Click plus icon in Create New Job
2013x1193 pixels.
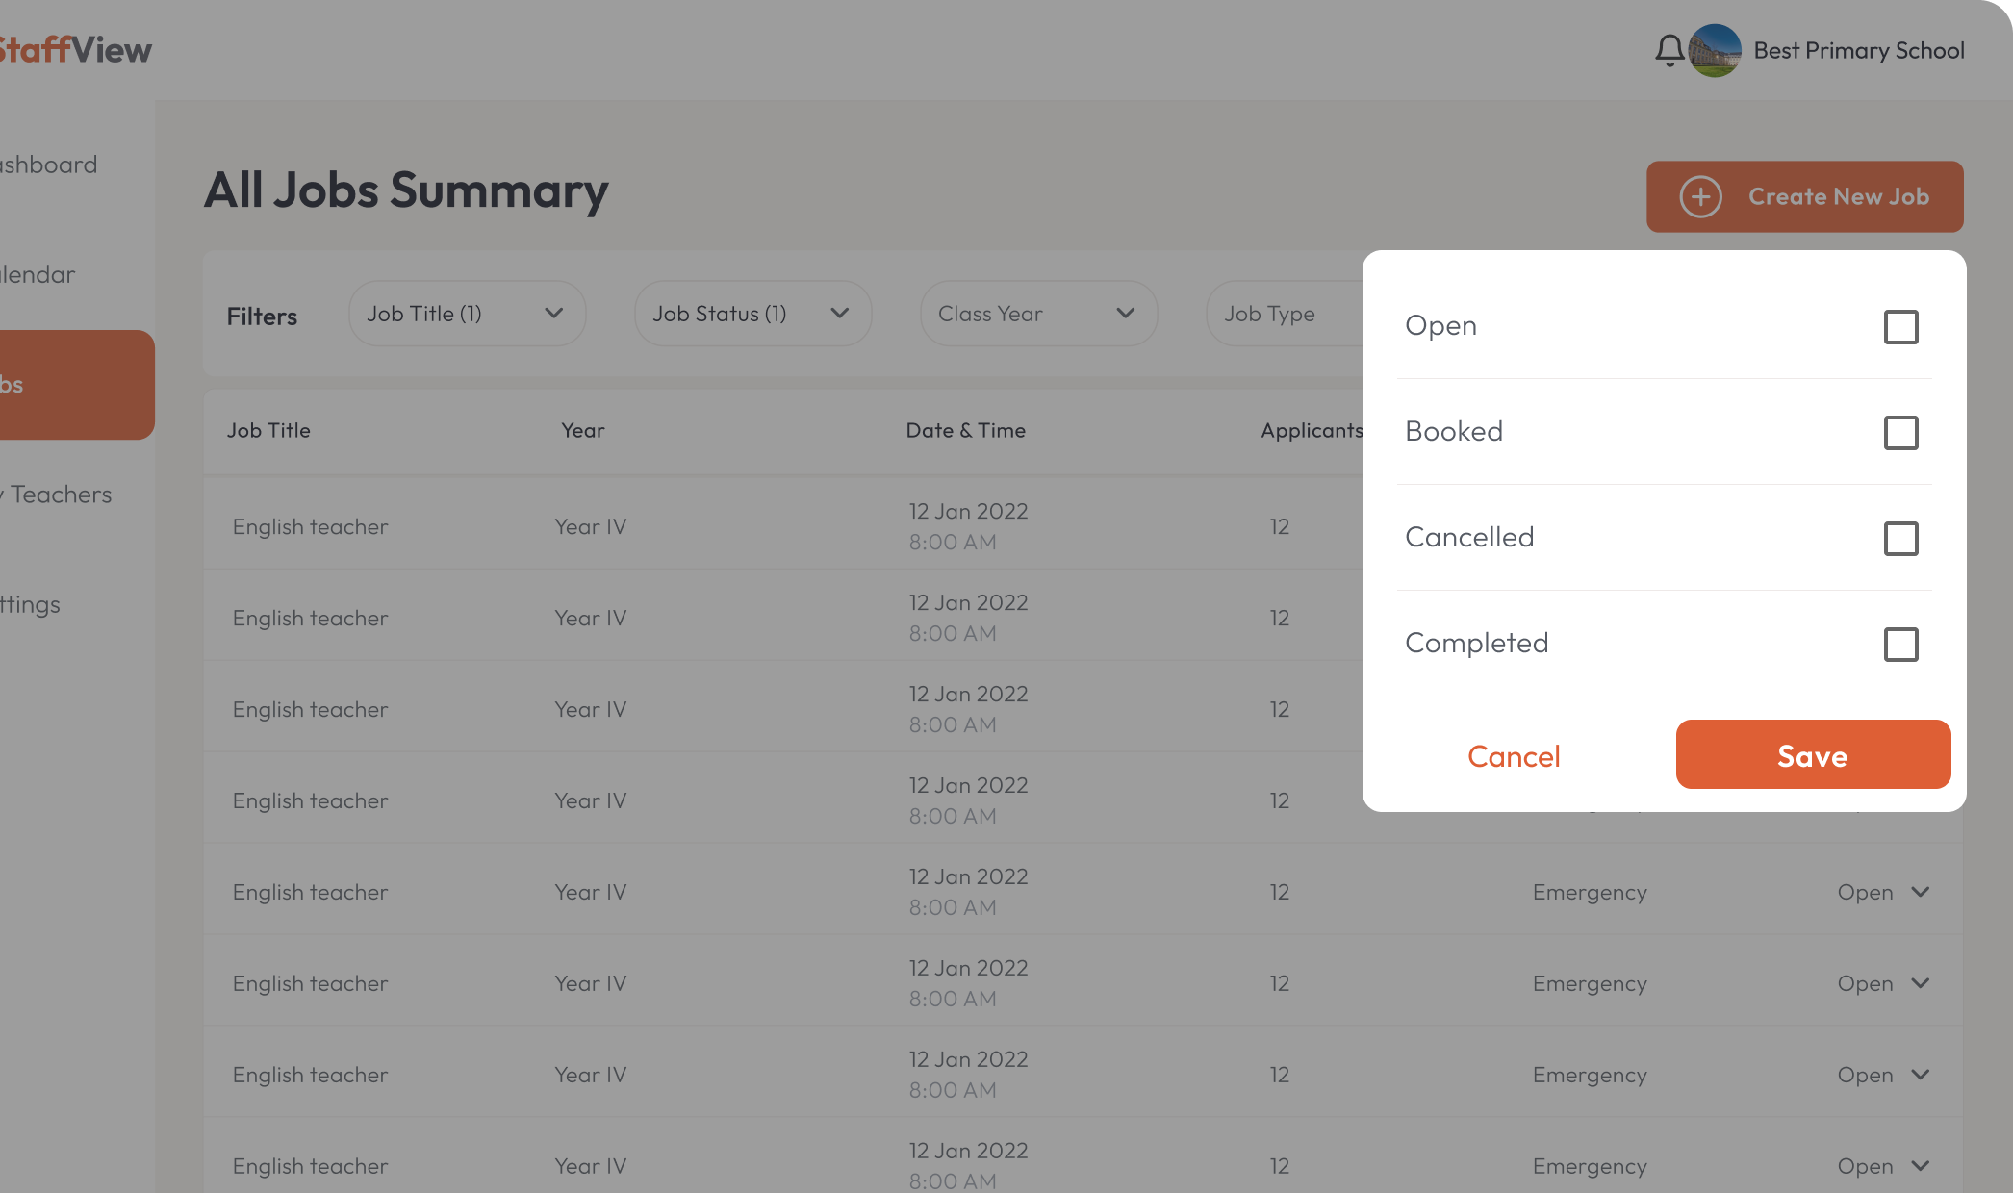tap(1700, 196)
